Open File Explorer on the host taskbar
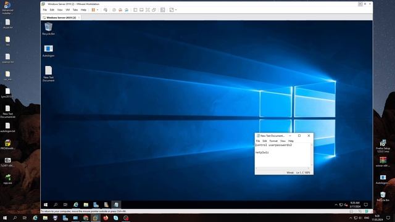395x222 pixels. coord(45,218)
